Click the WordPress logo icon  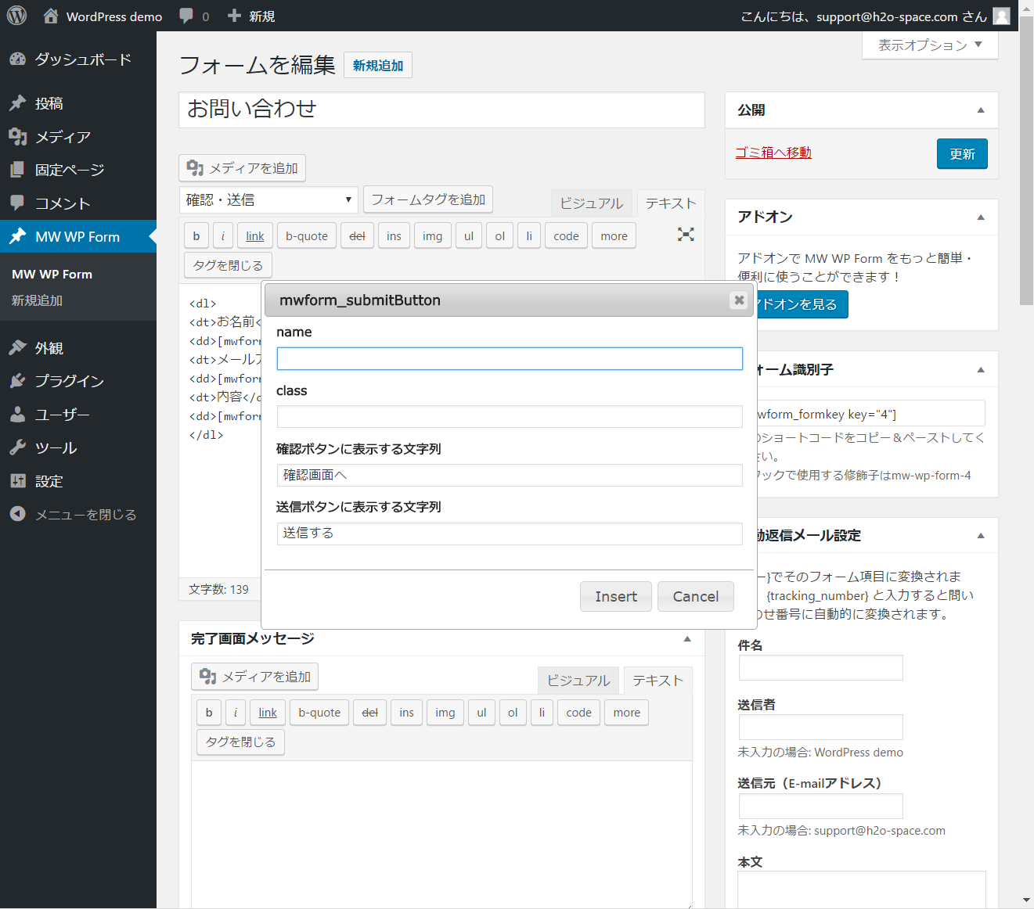pos(16,16)
